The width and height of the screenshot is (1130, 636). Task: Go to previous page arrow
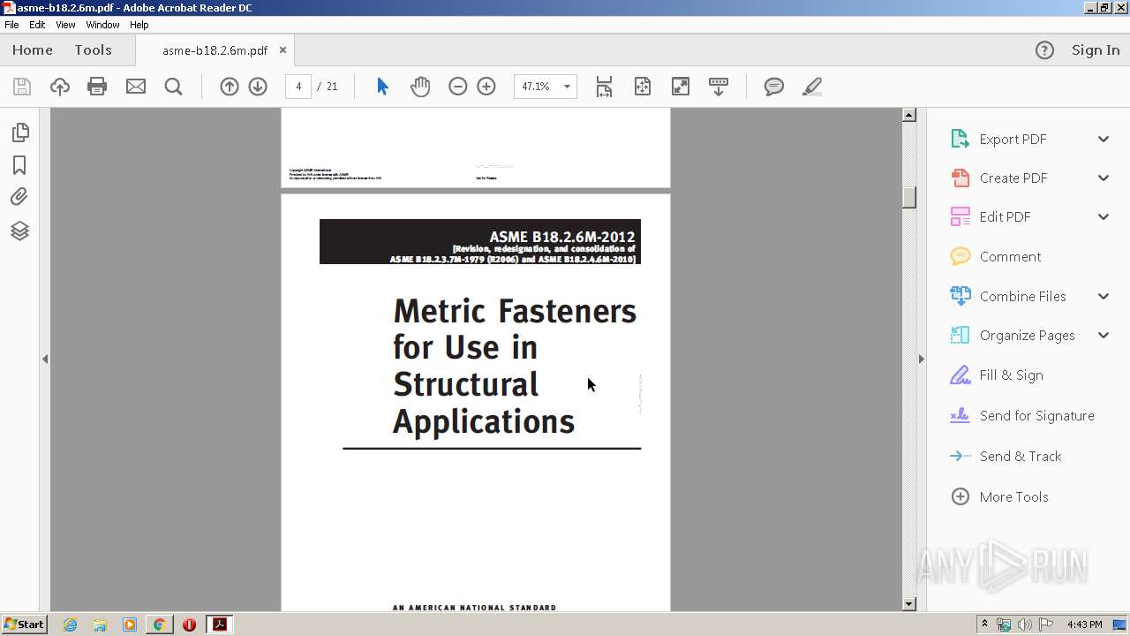(x=230, y=87)
